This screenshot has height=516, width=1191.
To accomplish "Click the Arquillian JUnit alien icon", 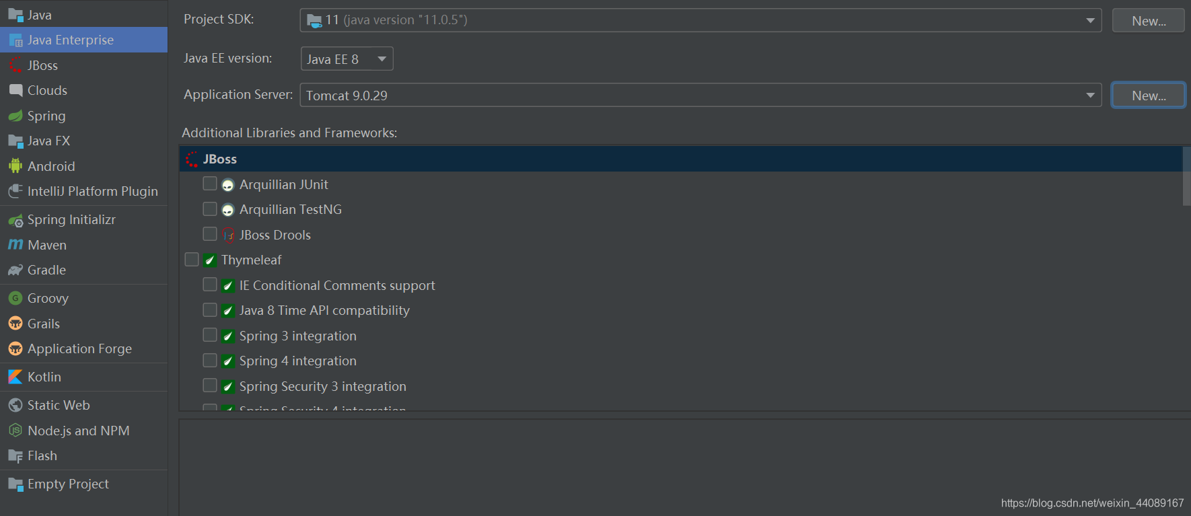I will click(228, 185).
